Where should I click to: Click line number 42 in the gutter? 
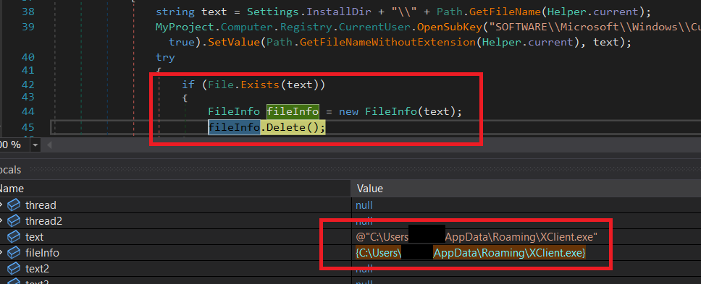[x=28, y=85]
